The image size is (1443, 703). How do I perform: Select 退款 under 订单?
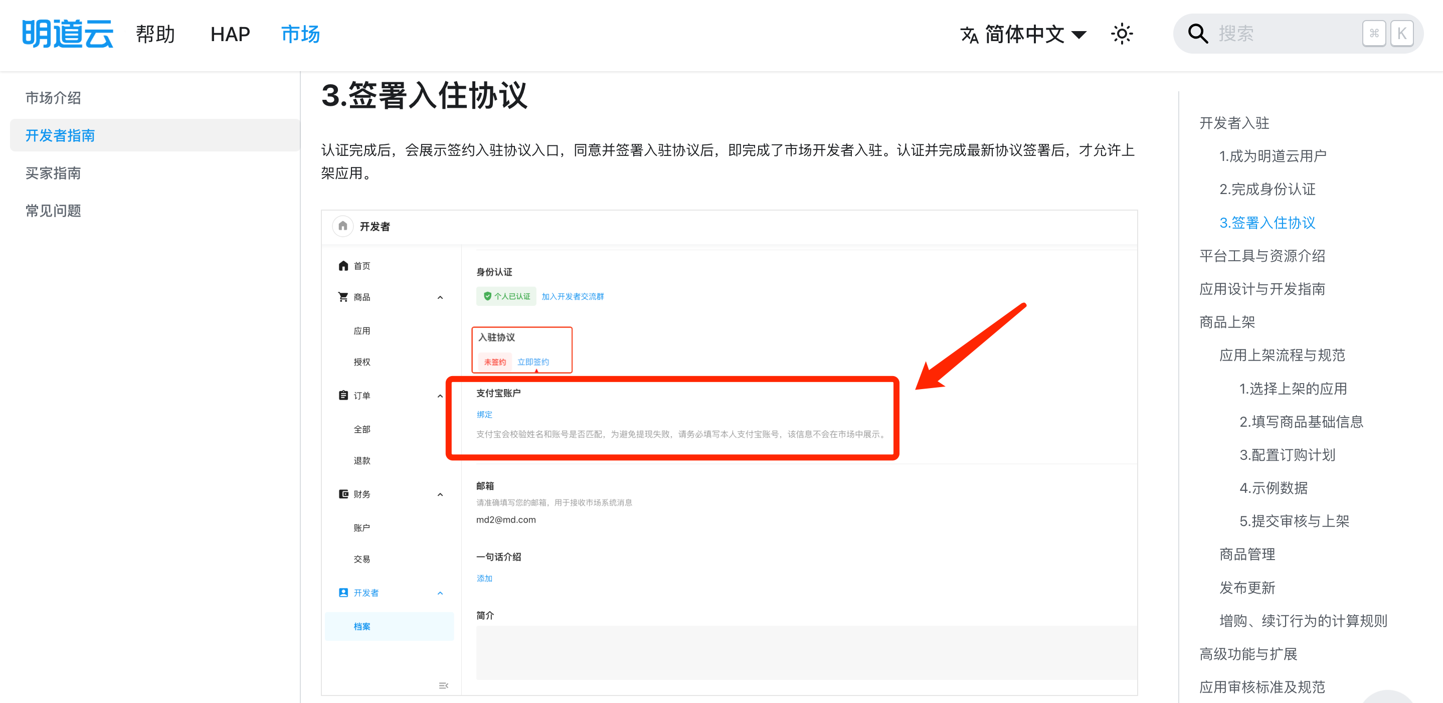[x=362, y=460]
